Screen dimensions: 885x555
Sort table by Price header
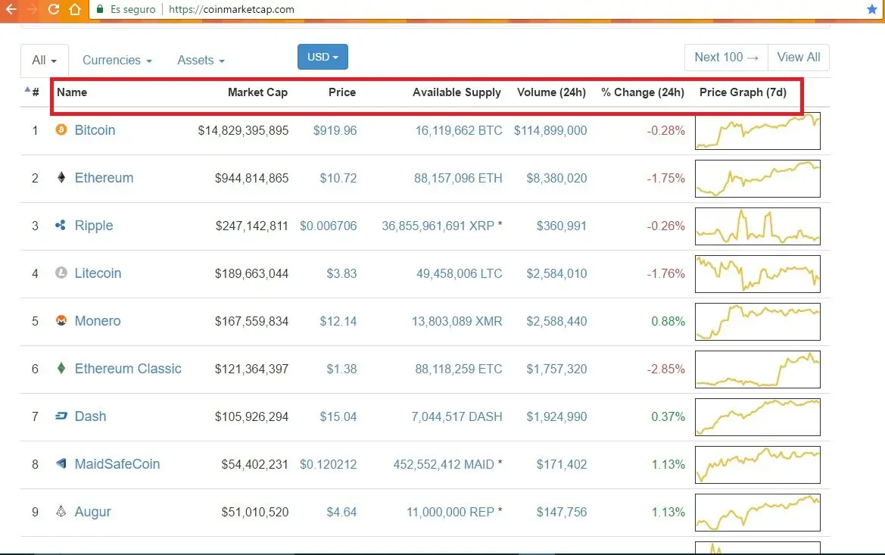pos(342,92)
